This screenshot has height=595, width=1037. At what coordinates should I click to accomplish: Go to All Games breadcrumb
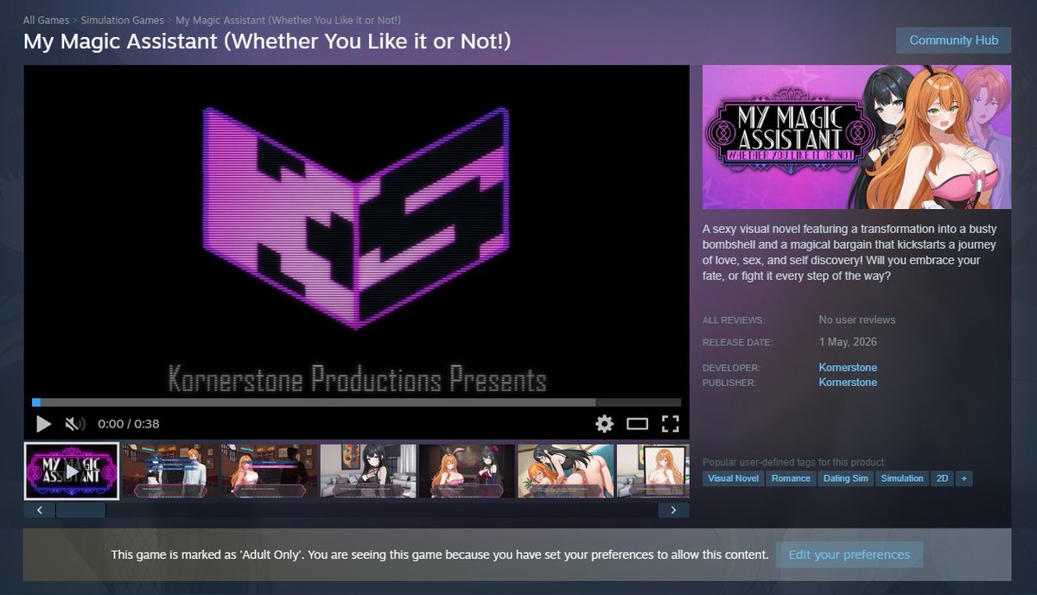[46, 20]
